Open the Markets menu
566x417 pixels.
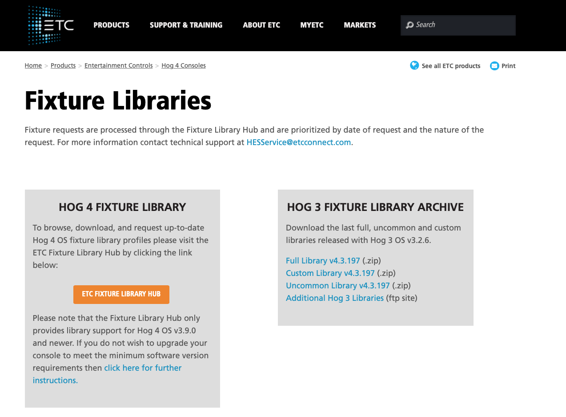pyautogui.click(x=360, y=25)
